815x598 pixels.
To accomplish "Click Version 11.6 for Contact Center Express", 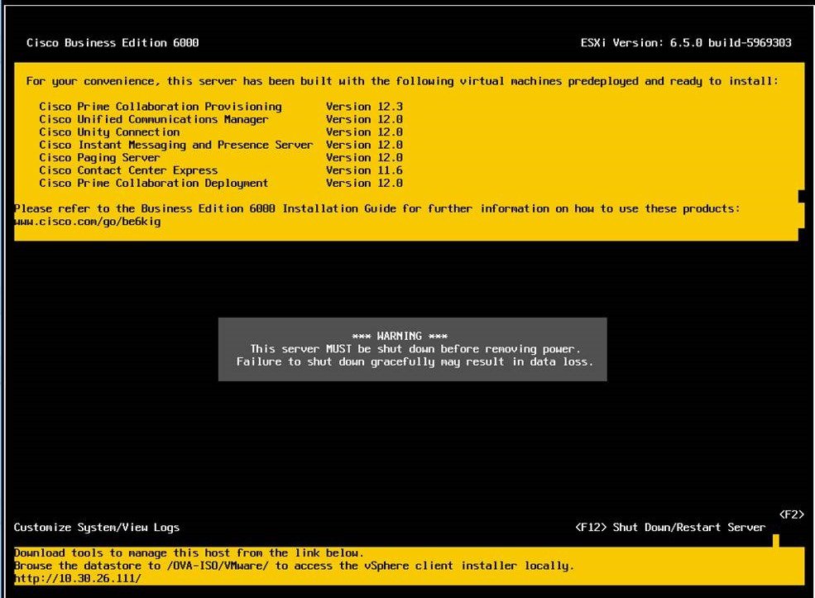I will click(x=364, y=170).
